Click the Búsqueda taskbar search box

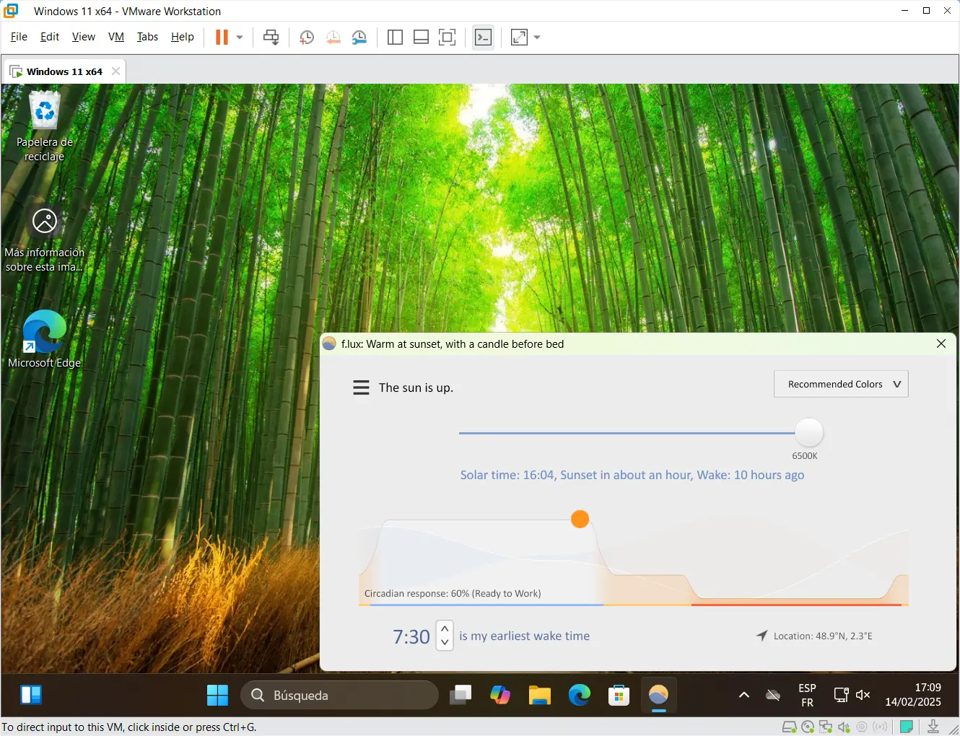tap(339, 695)
